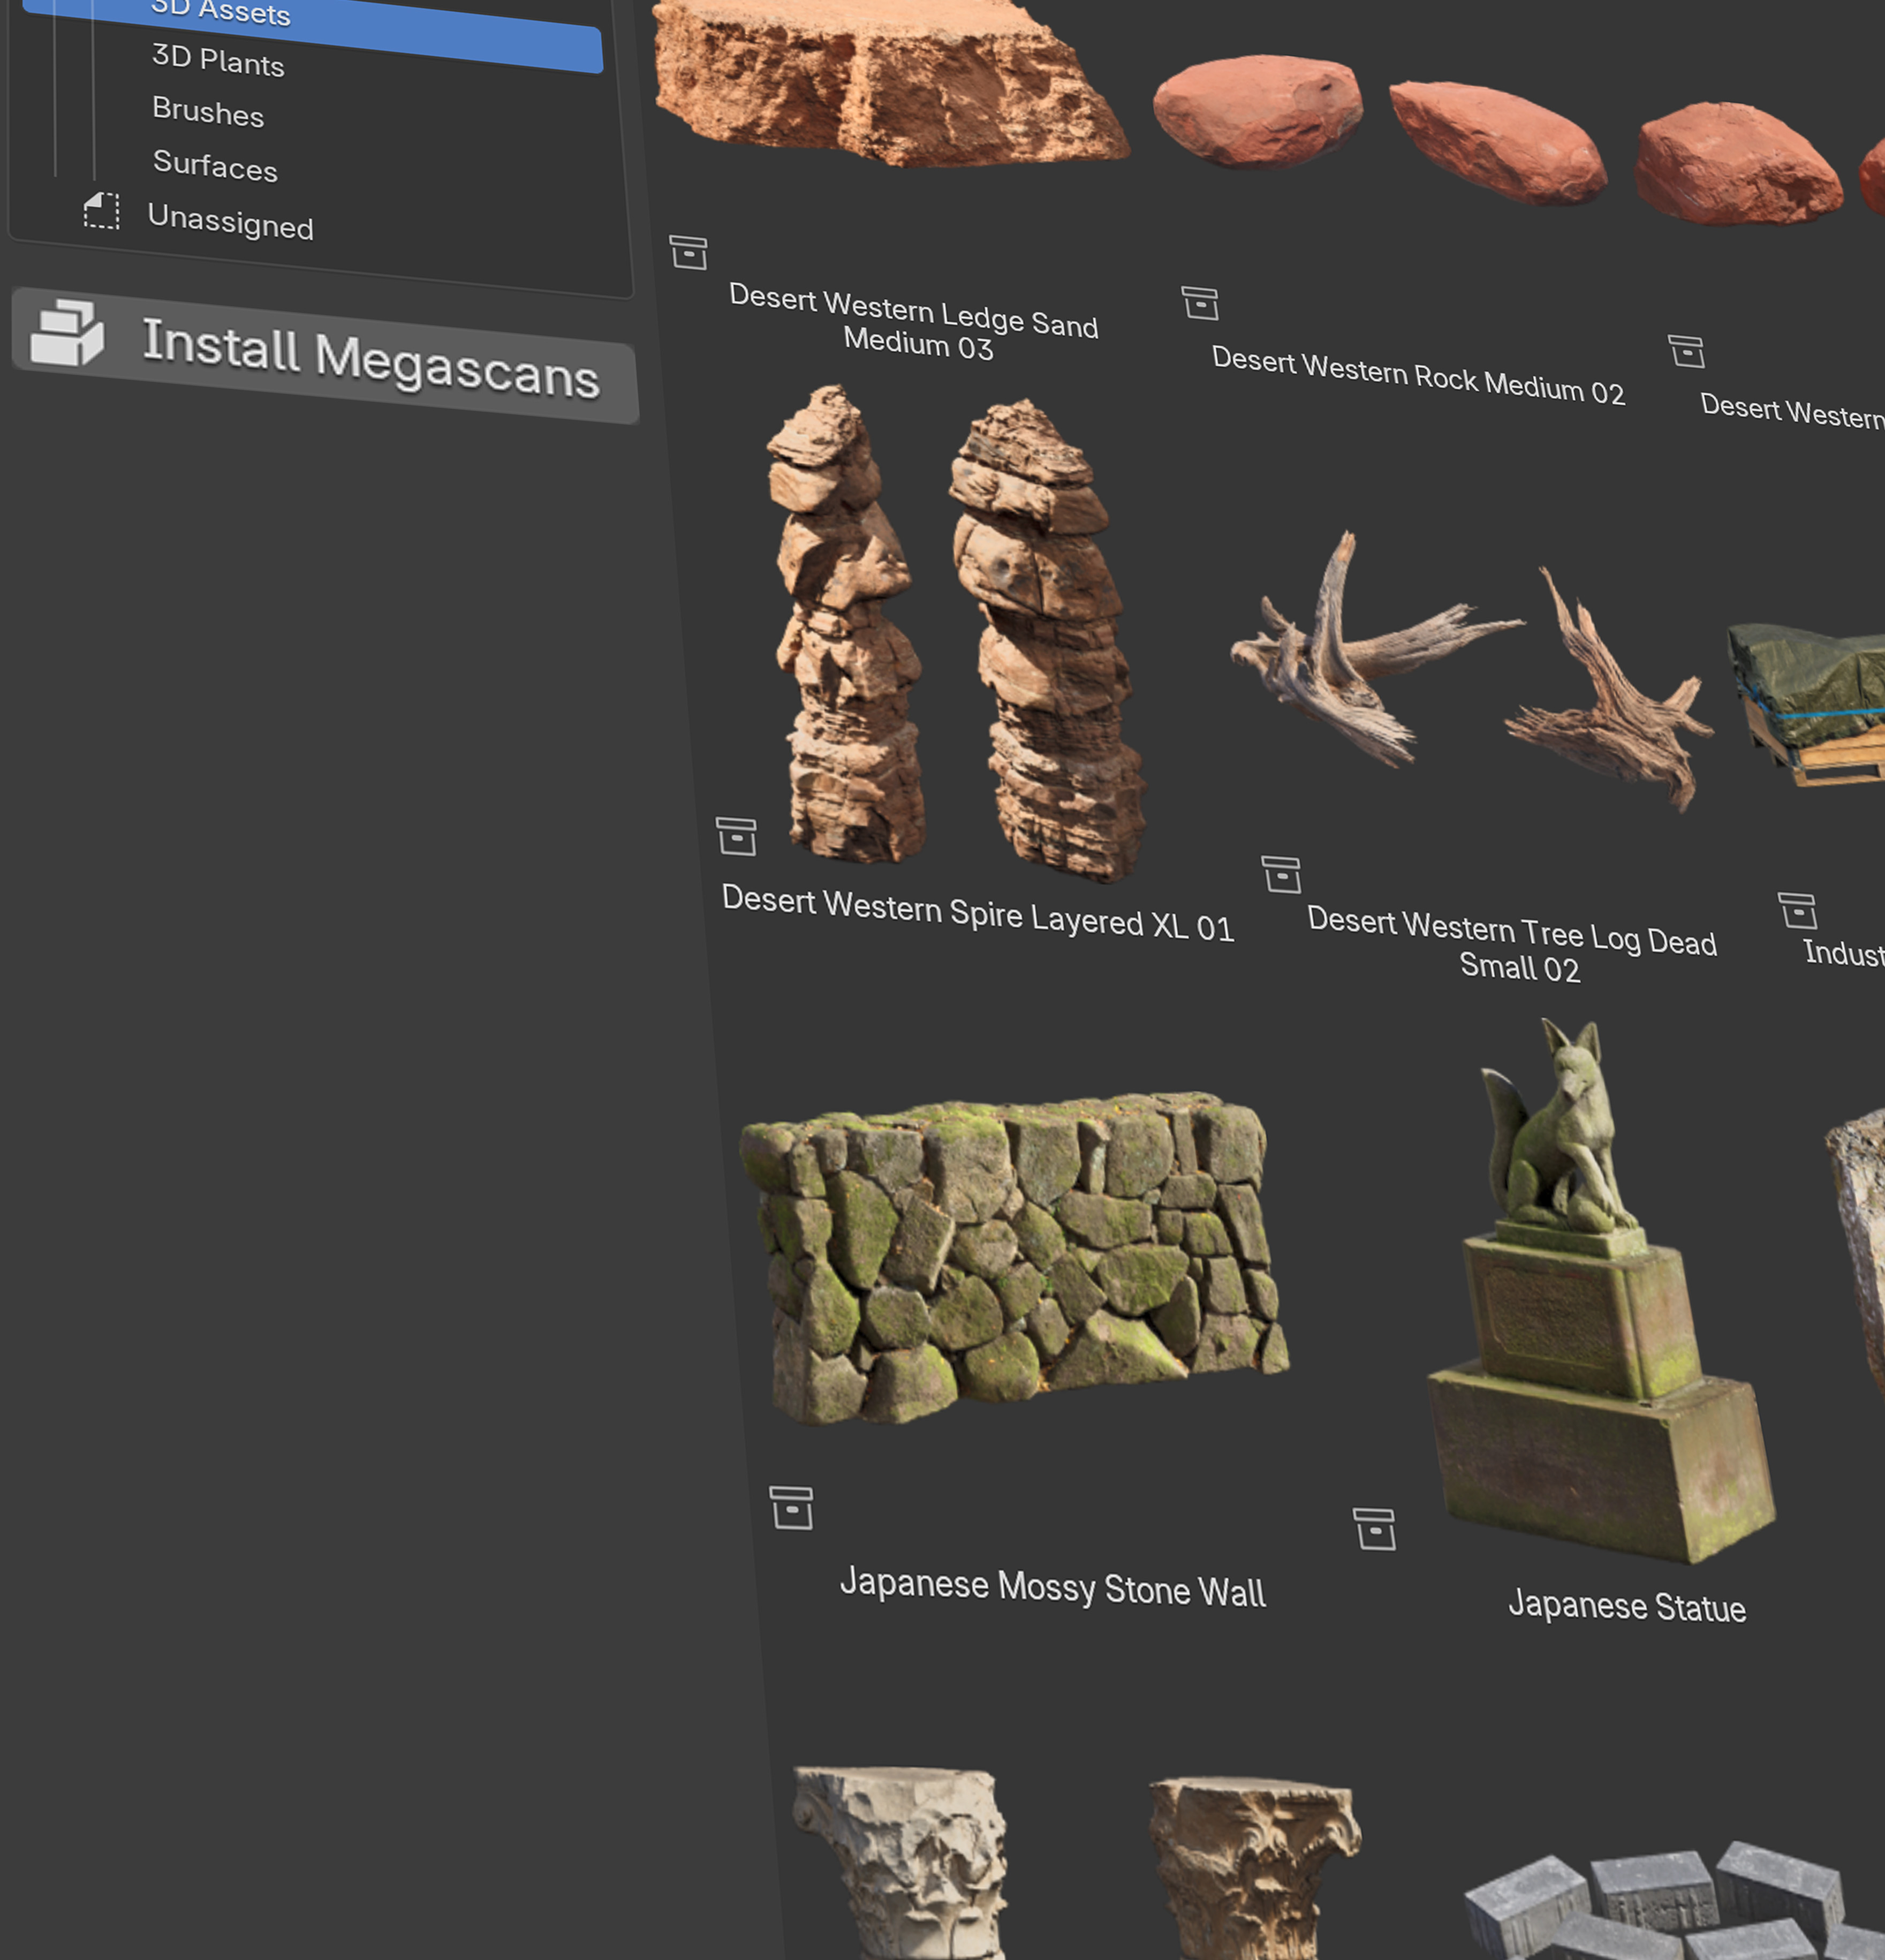Select the Japanese Statue fox thumbnail
The image size is (1885, 1960).
pos(1600,1290)
